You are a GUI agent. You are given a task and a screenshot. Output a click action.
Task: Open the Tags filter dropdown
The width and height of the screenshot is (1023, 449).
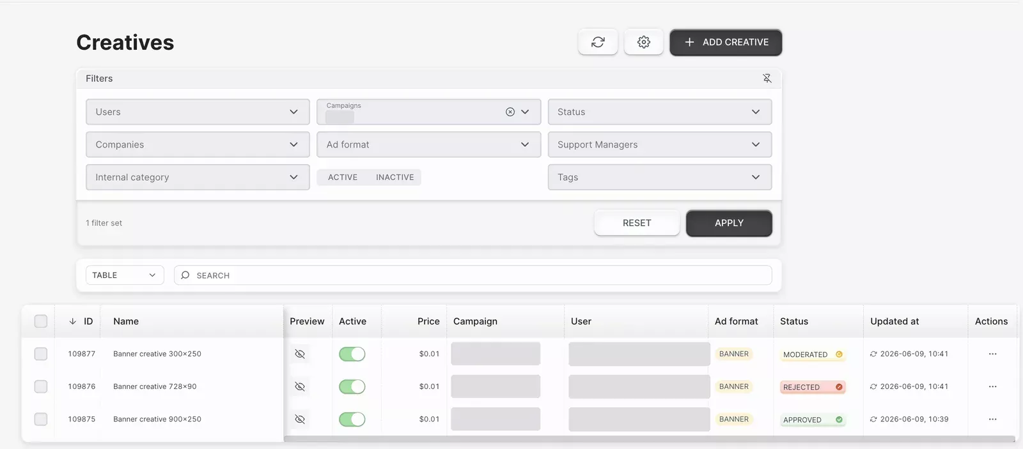point(660,177)
